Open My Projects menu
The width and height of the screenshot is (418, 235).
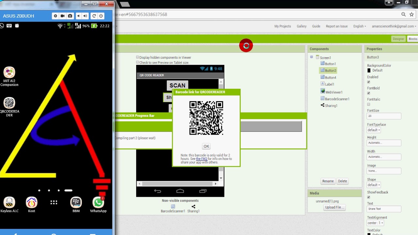[282, 26]
